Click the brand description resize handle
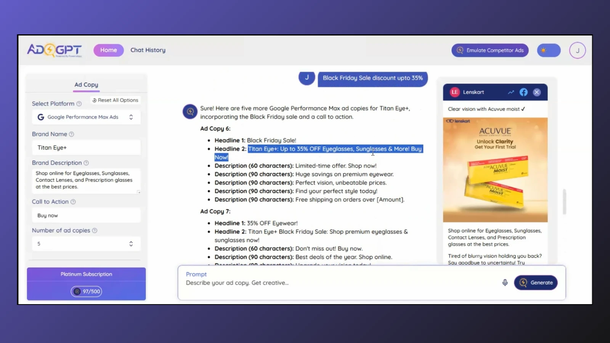Image resolution: width=610 pixels, height=343 pixels. coord(138,192)
